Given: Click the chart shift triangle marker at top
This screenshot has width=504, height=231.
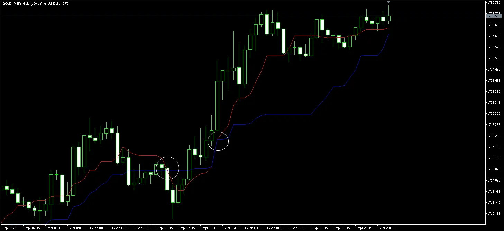Looking at the screenshot, I should 388,2.
